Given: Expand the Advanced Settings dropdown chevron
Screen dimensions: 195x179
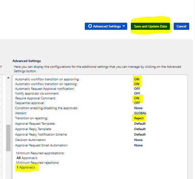Looking at the screenshot, I should 124,26.
